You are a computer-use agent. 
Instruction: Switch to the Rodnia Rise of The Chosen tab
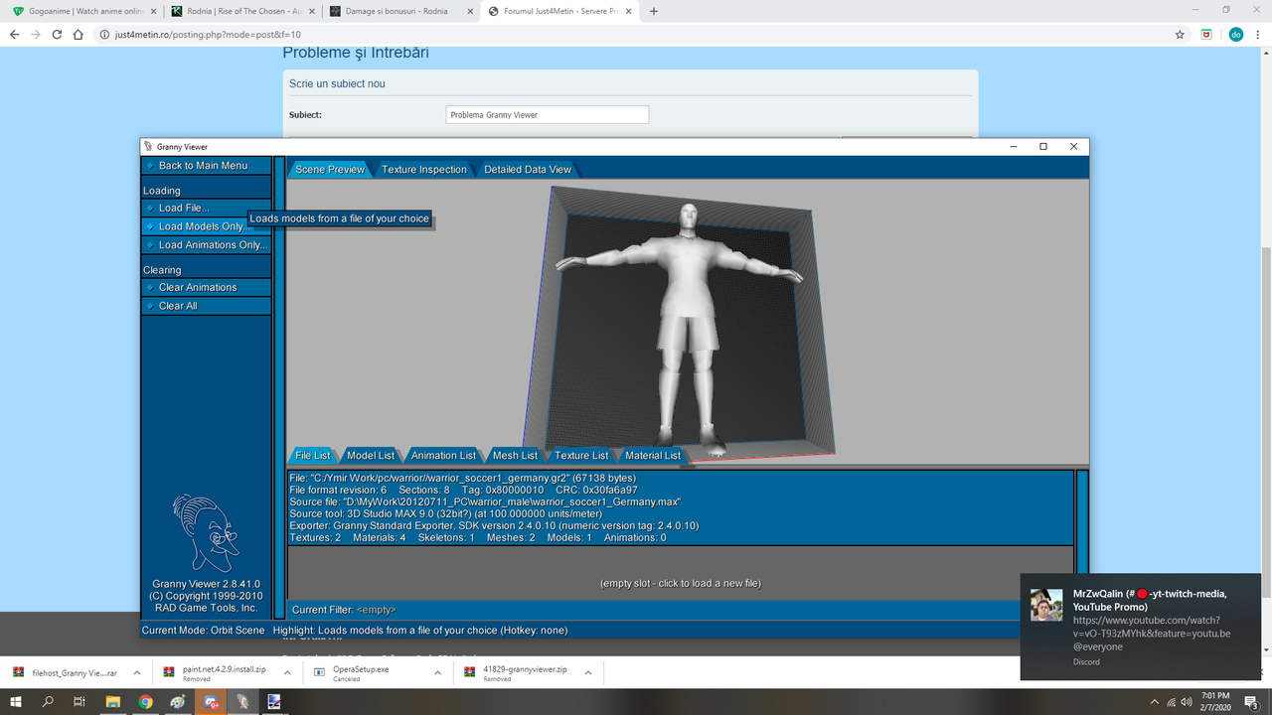point(241,12)
